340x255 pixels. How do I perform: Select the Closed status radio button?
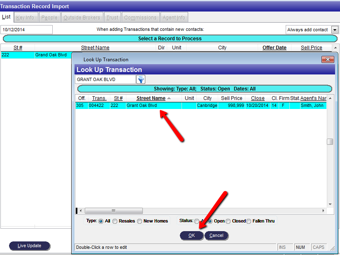[228, 221]
